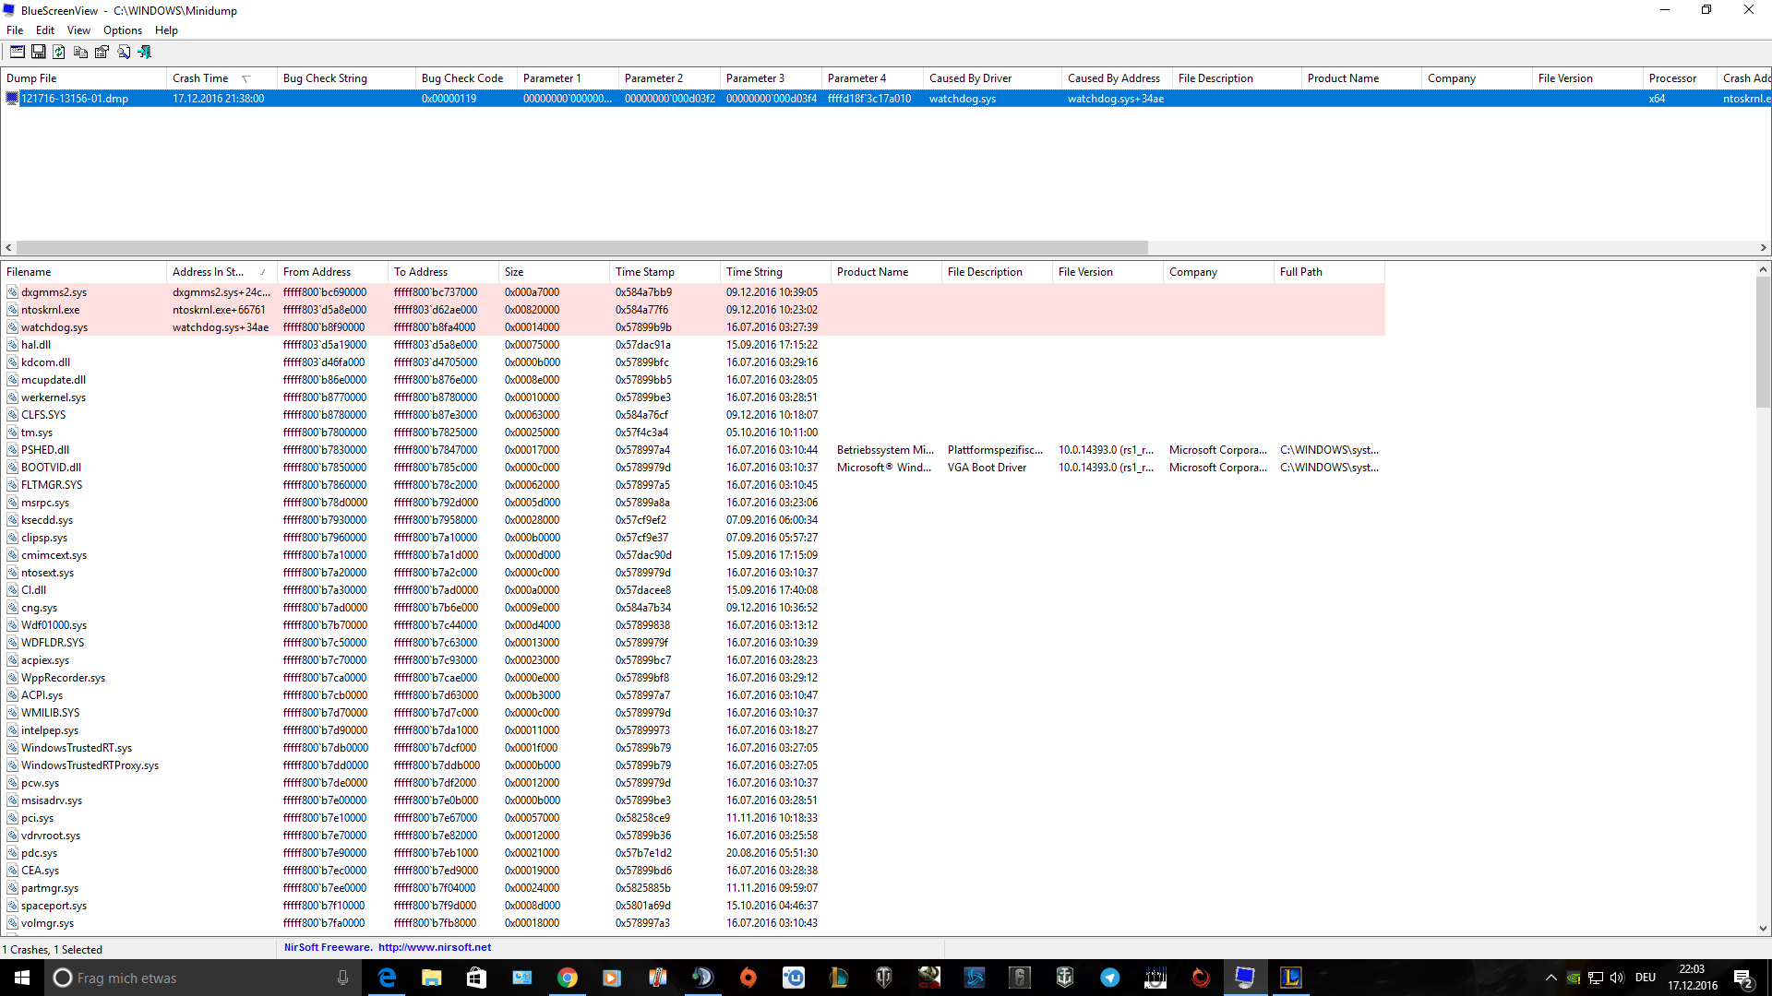Viewport: 1772px width, 996px height.
Task: Sort driver list by Filename column
Action: tap(30, 272)
